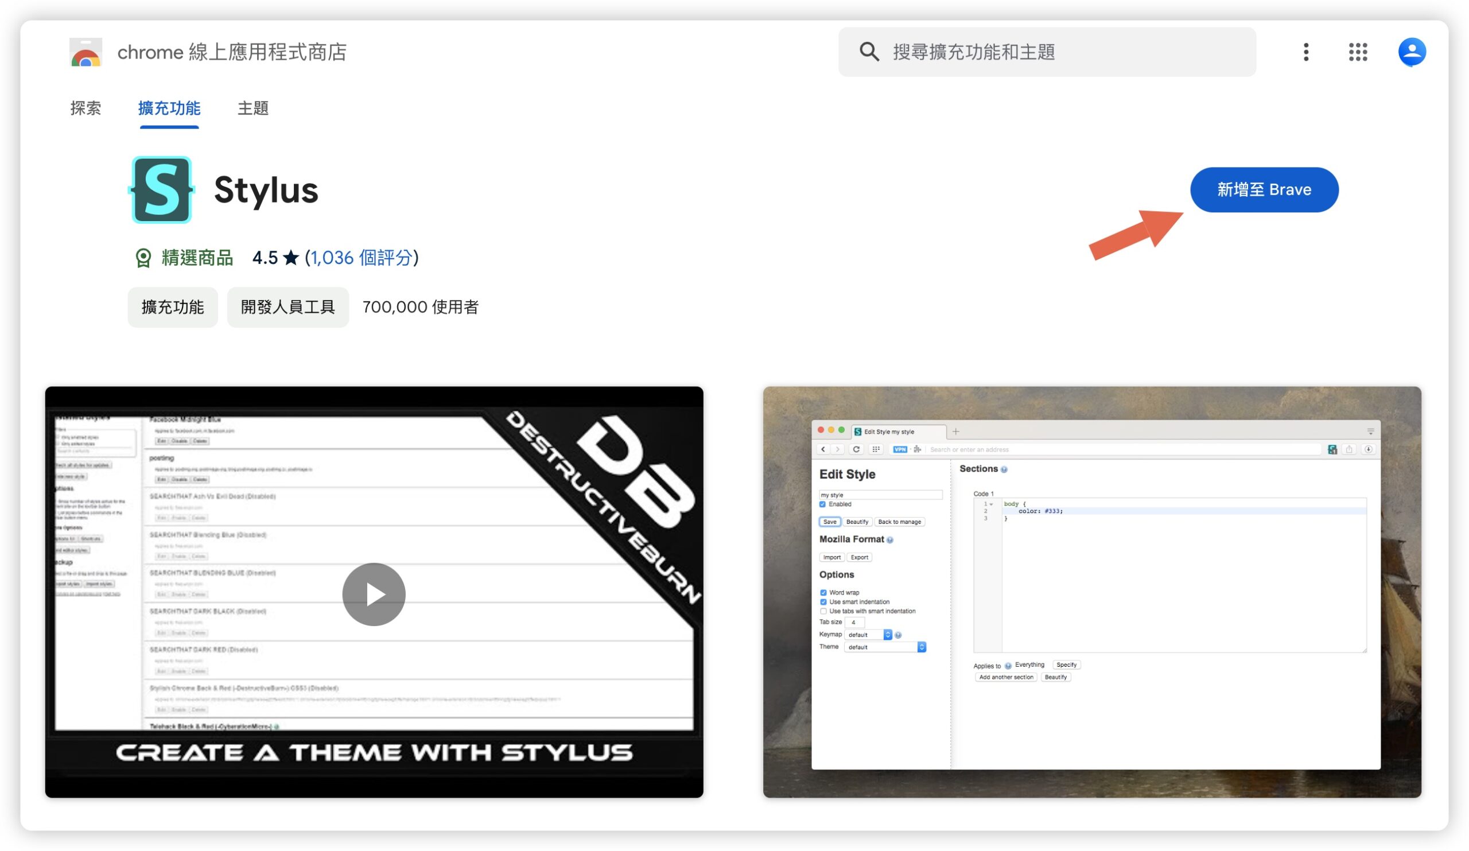This screenshot has width=1469, height=851.
Task: Focus the extension and theme search field
Action: tap(1047, 52)
